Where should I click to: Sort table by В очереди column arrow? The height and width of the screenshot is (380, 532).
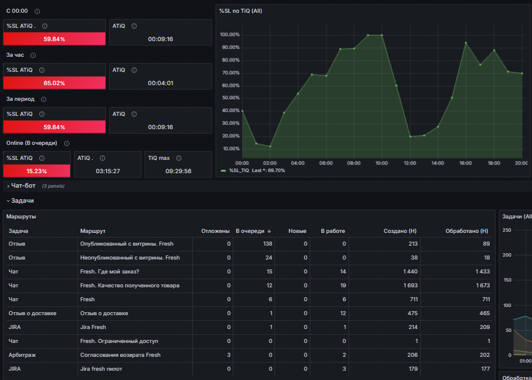269,231
